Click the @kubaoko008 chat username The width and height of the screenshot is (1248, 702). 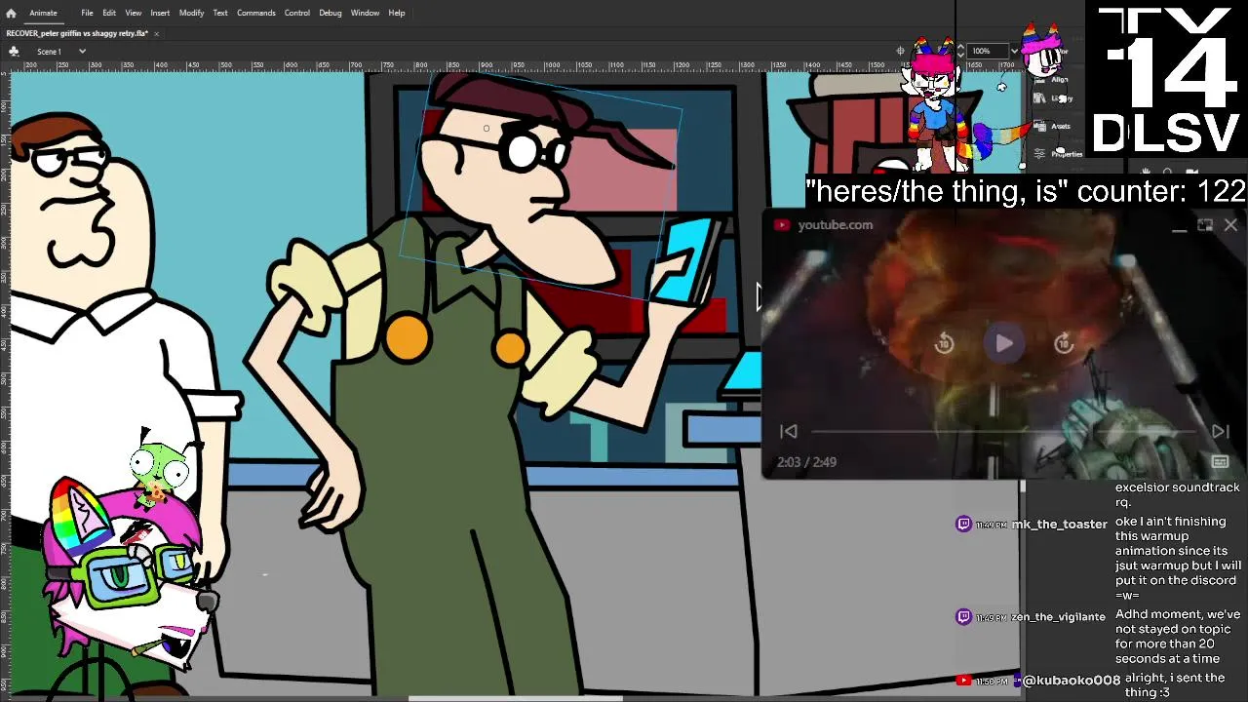1072,681
